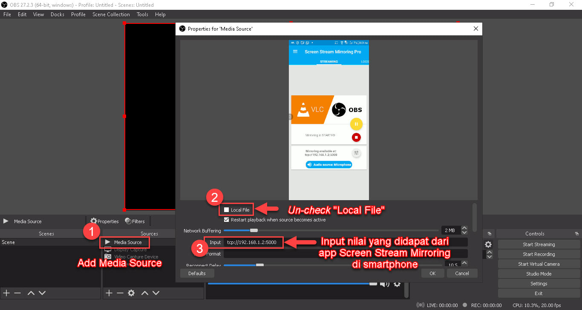Click the OBS logo in the title bar

[5, 5]
